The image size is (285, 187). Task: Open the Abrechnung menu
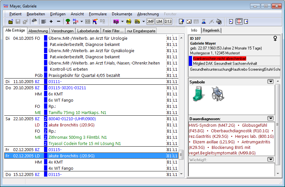(x=148, y=14)
